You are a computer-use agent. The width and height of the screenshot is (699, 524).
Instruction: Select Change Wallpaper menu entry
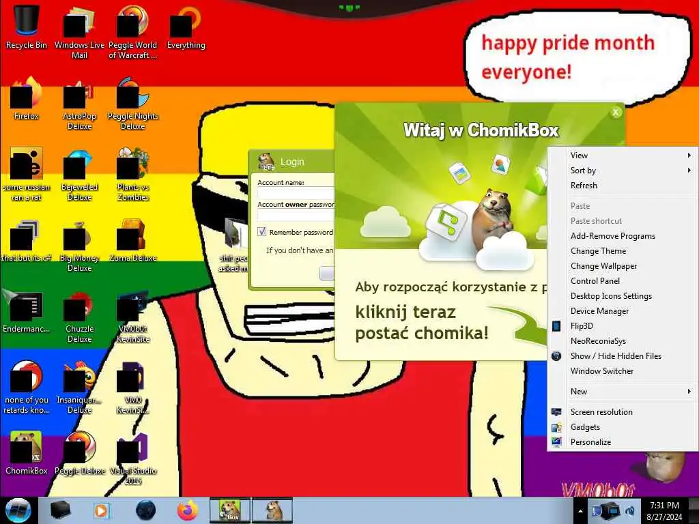pos(623,266)
